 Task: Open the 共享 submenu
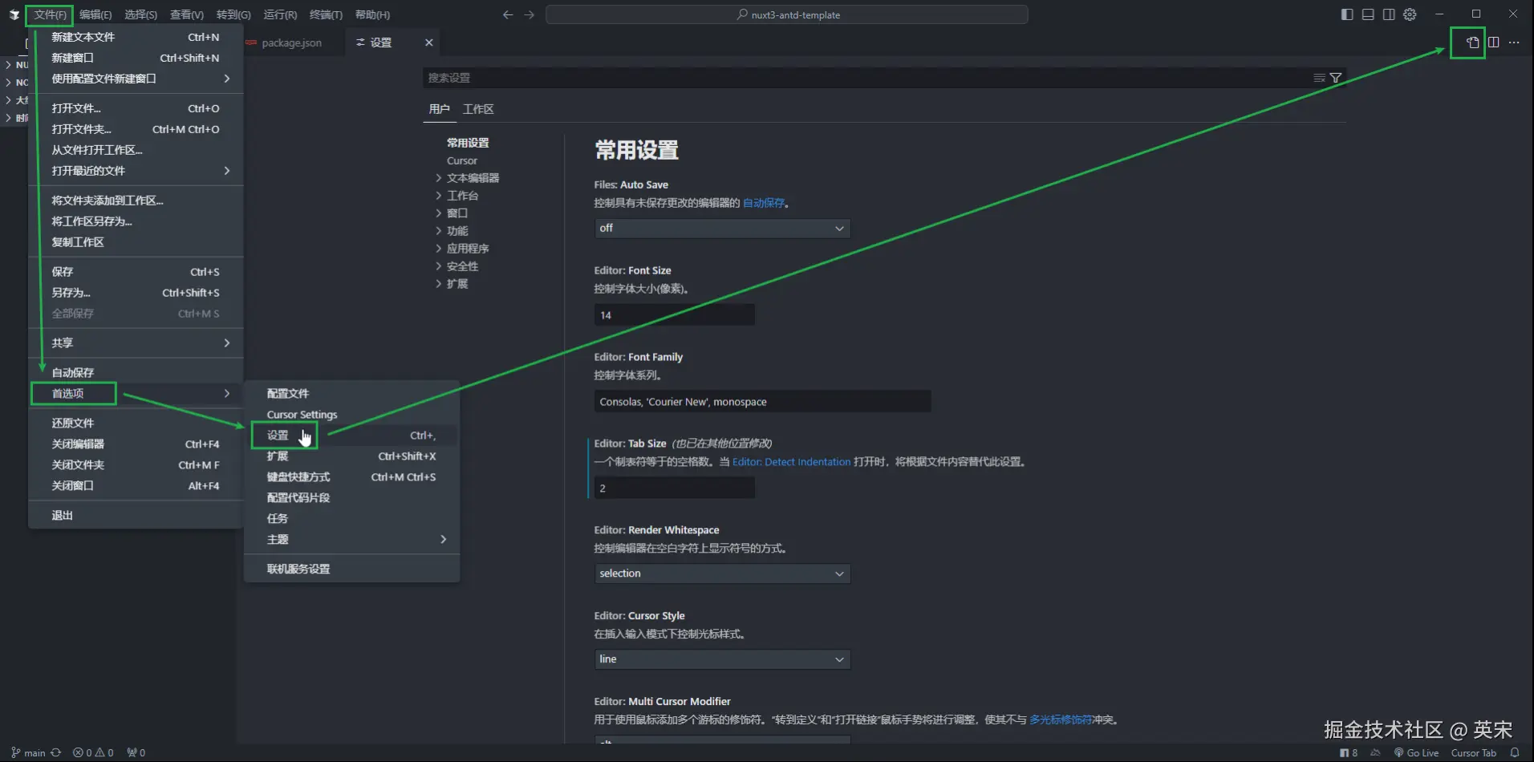point(136,342)
